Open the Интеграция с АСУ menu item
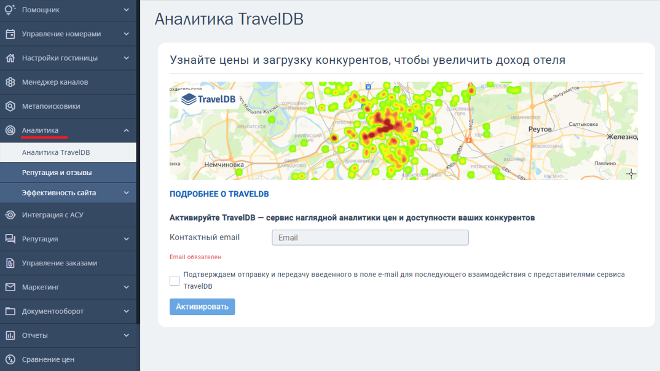Viewport: 660px width, 371px height. pos(68,214)
